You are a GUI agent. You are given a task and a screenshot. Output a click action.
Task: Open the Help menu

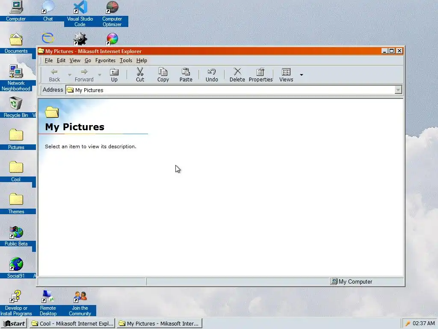142,60
